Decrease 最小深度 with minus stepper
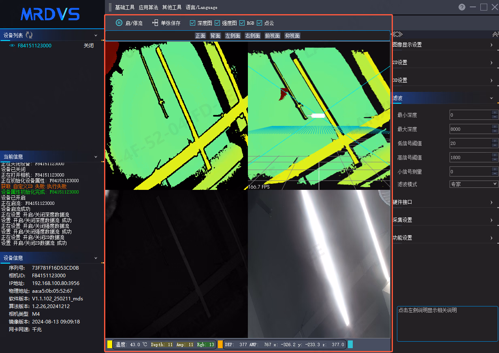Viewport: 499px width, 353px height. coord(495,117)
